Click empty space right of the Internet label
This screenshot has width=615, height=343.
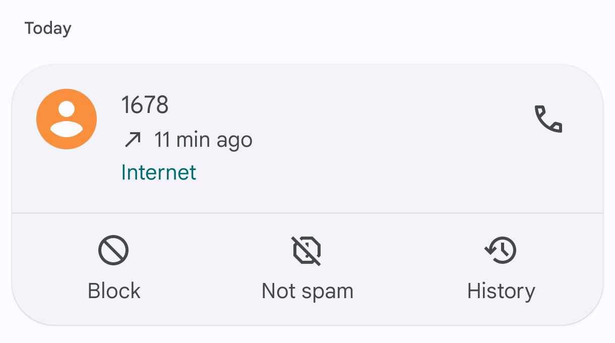coord(353,173)
